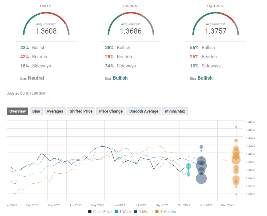Toggle the Close Price legend series
The height and width of the screenshot is (216, 267).
(100, 211)
